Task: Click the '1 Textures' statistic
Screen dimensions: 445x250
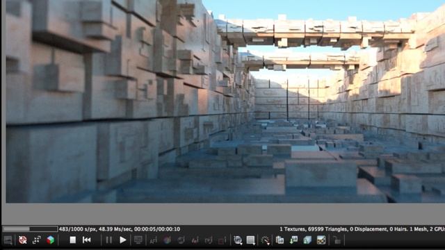Action: (292, 229)
